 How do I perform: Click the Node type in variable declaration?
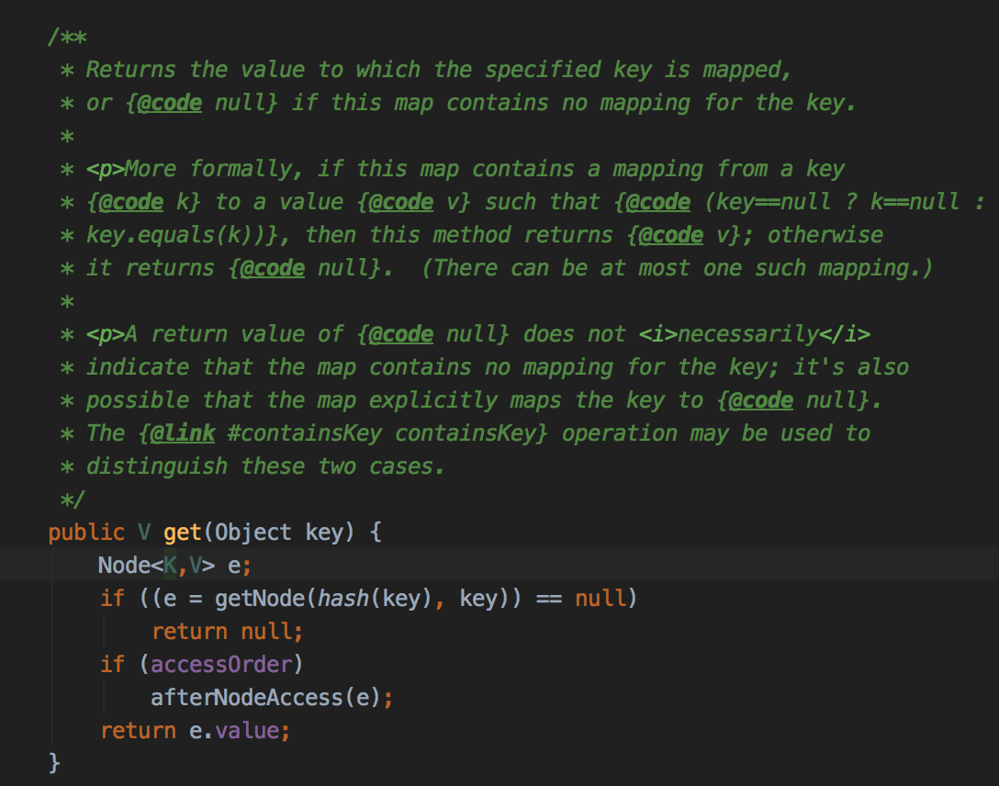point(123,566)
